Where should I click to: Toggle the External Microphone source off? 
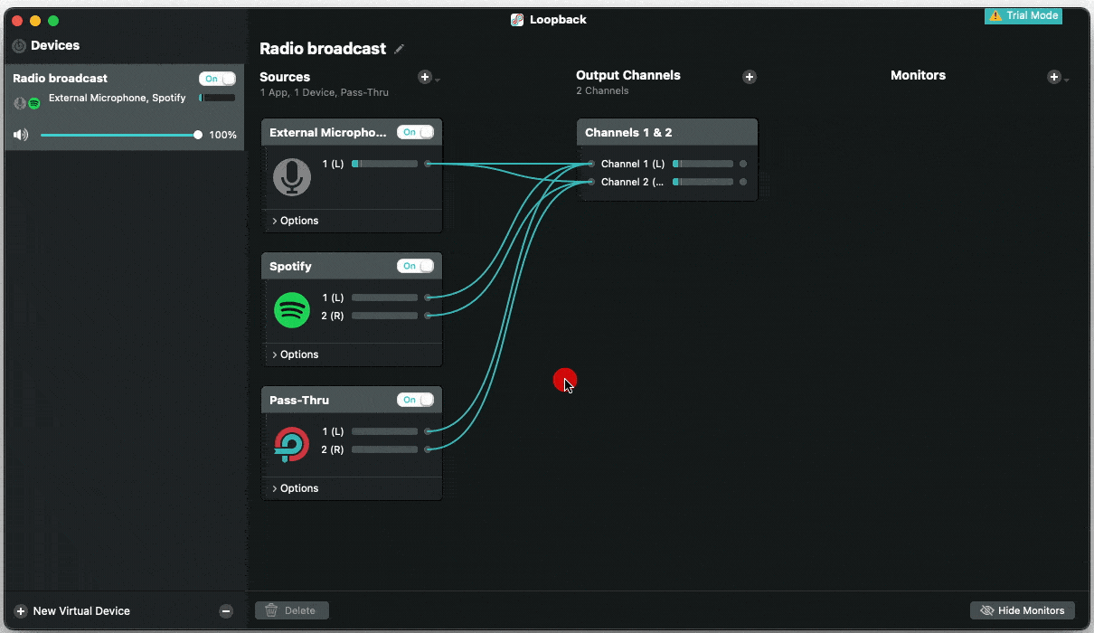tap(415, 132)
